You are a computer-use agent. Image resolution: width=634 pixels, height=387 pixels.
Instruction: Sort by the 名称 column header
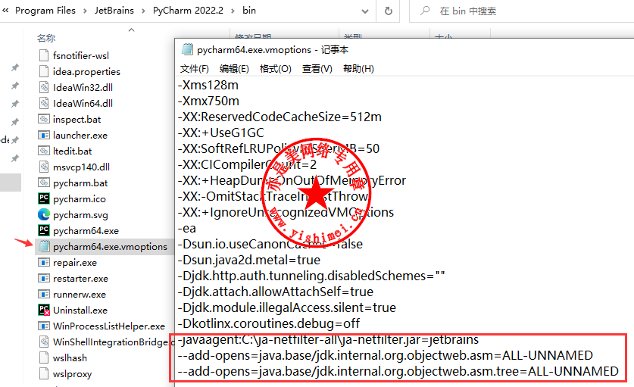tap(46, 38)
